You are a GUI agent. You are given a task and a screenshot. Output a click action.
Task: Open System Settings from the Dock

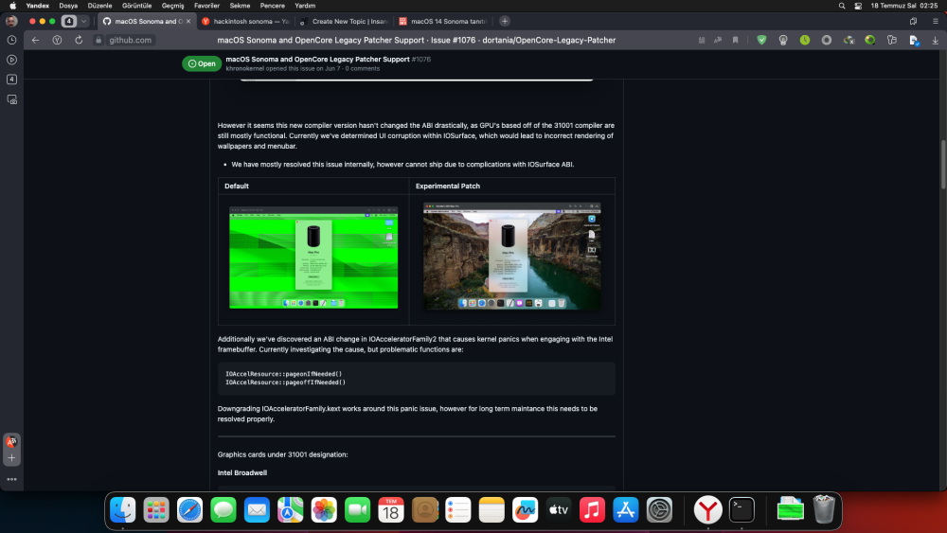[659, 510]
